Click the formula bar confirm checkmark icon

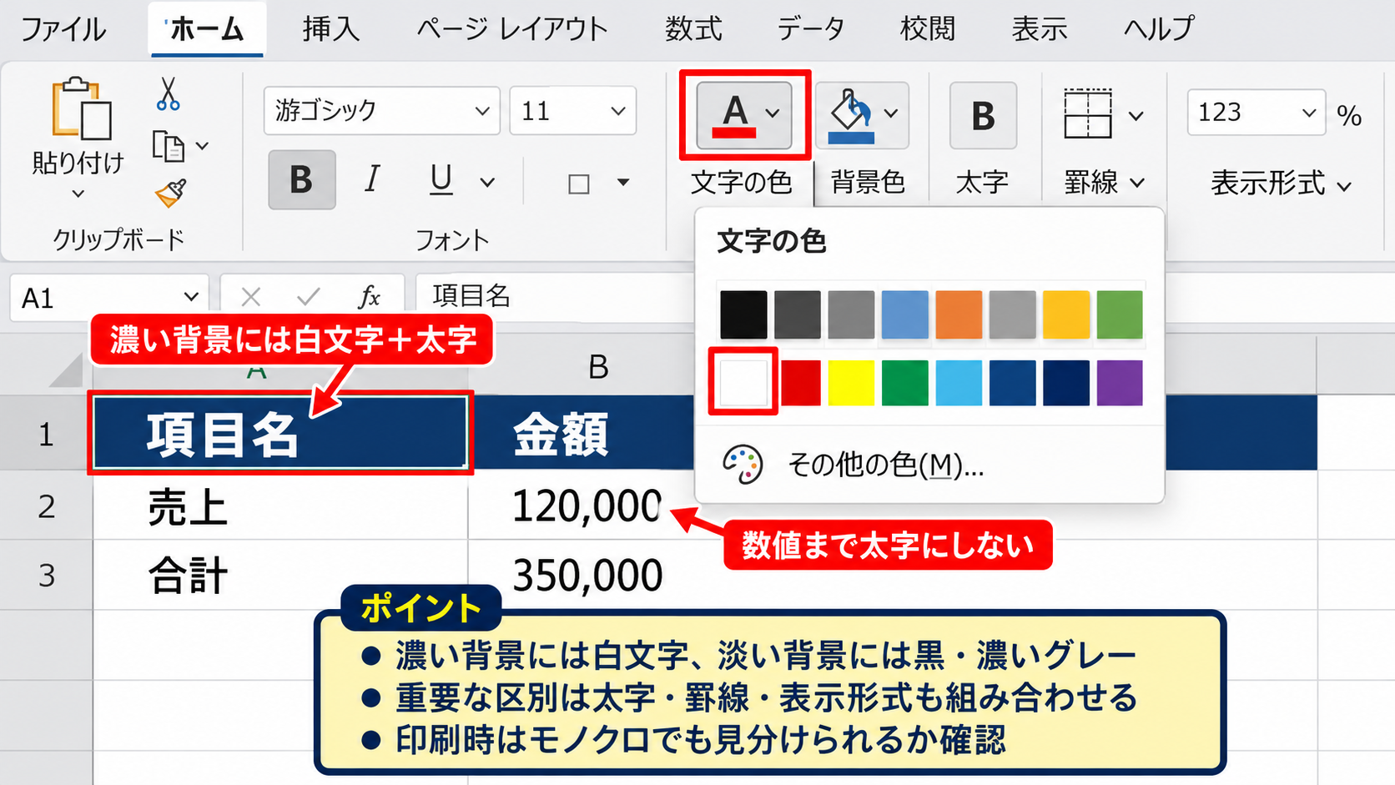pyautogui.click(x=308, y=297)
